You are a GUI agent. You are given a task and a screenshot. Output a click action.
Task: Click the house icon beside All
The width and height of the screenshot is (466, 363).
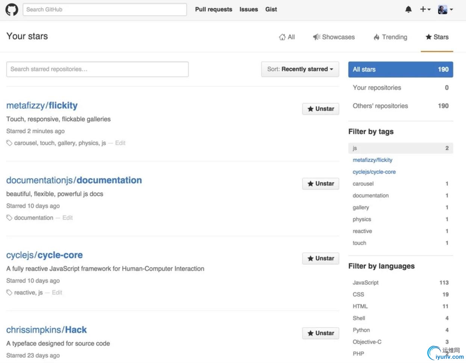point(282,37)
